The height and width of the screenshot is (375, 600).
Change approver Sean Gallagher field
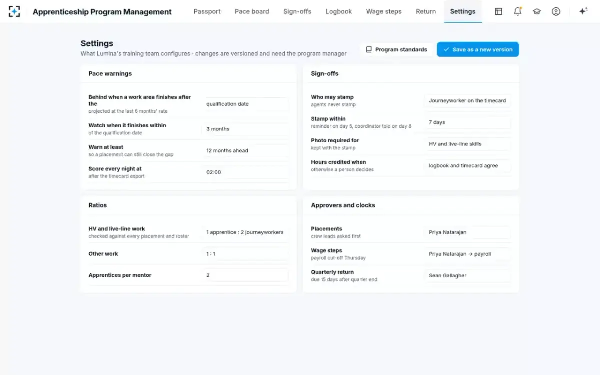(467, 275)
